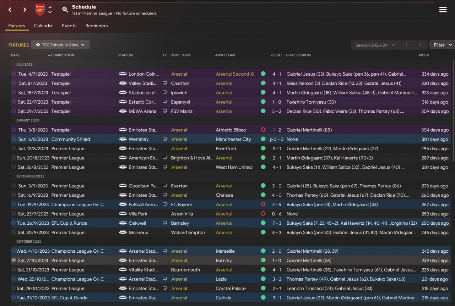Screen dimensions: 455x306
Task: Click the TV icon for Community Shield match
Action: click(x=165, y=139)
